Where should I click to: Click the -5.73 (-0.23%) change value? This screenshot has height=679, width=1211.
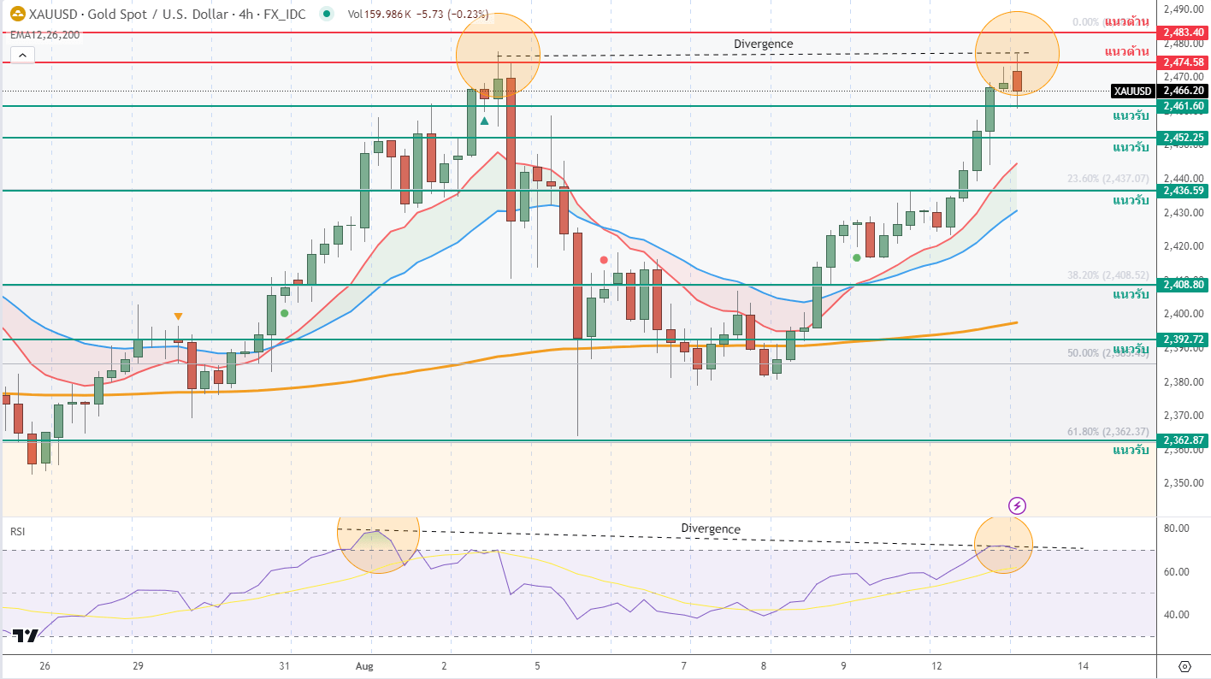pos(453,14)
